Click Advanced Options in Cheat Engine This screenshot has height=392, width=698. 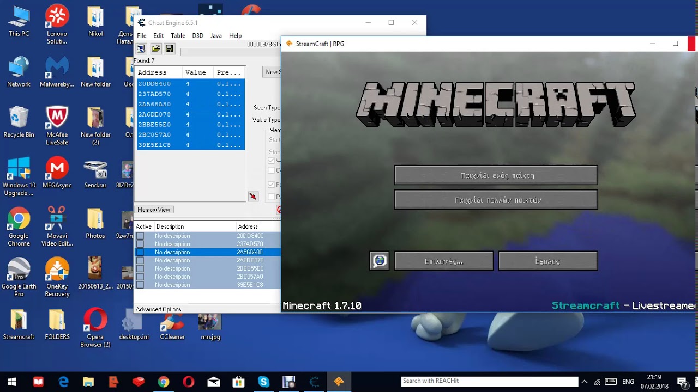click(x=159, y=309)
